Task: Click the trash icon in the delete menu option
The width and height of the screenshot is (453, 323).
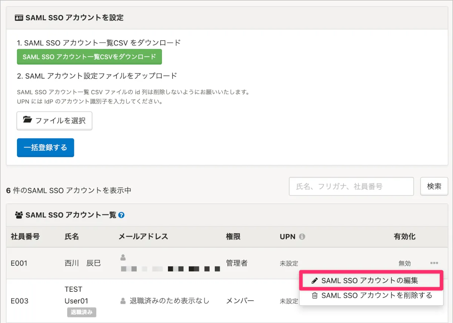Action: coord(314,295)
